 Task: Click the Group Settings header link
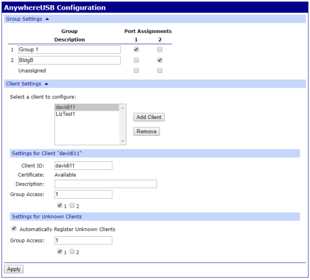click(24, 19)
